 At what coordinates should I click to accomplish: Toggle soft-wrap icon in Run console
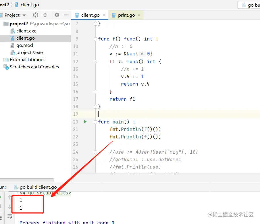(10, 216)
